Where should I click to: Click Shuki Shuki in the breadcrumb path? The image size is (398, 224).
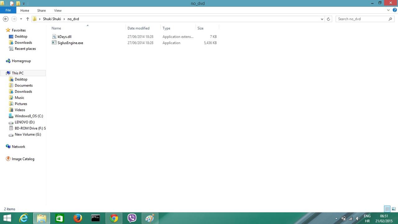(52, 19)
